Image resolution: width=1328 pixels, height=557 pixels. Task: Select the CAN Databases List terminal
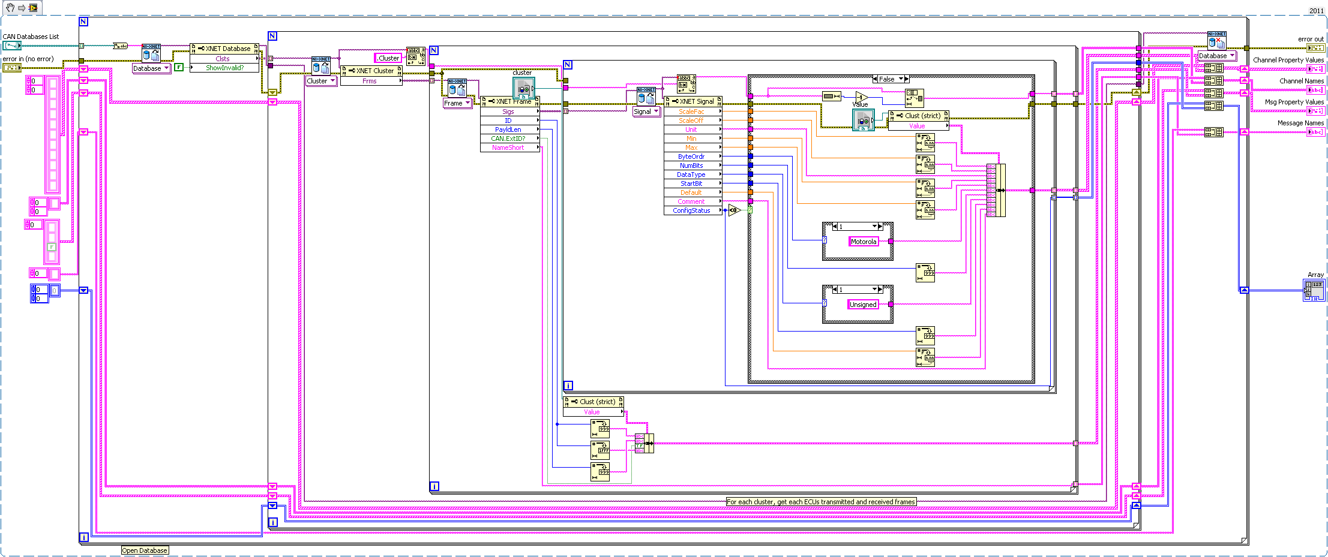(x=12, y=46)
